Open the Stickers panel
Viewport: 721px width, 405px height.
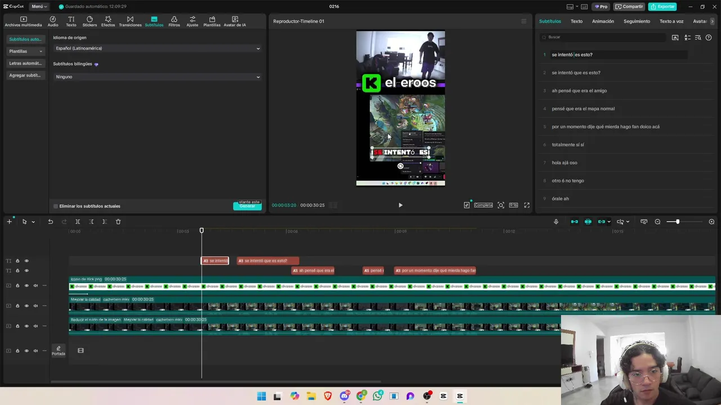pos(90,21)
